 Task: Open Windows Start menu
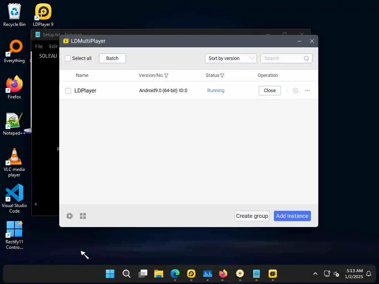pyautogui.click(x=110, y=274)
